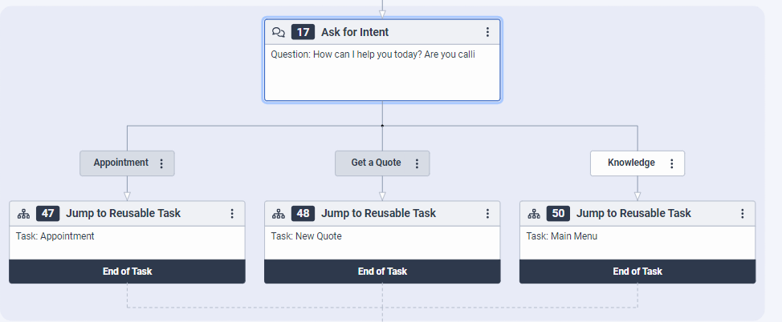Open the Ask for Intent options menu

[x=487, y=32]
